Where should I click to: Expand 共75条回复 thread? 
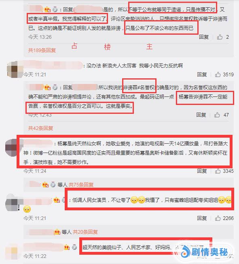(x=81, y=185)
